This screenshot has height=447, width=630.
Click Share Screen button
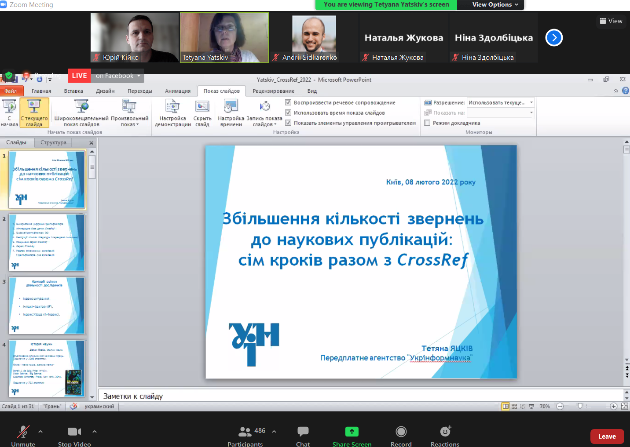pyautogui.click(x=352, y=436)
